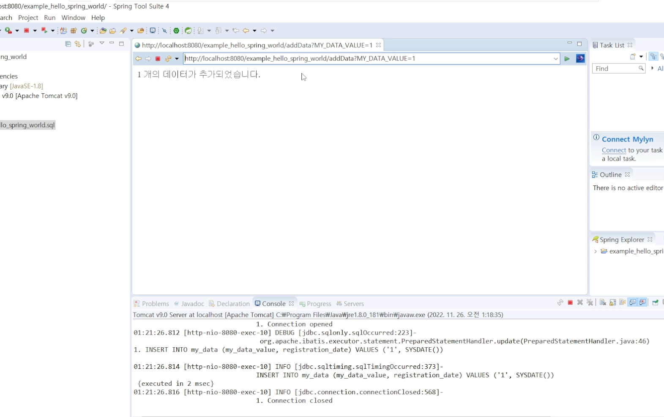664x417 pixels.
Task: Click the green Go arrow beside URL
Action: coord(567,59)
